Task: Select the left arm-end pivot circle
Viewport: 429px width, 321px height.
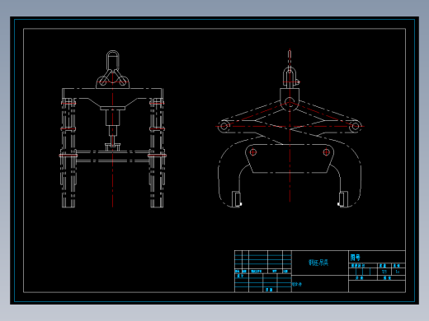Action: (224, 126)
